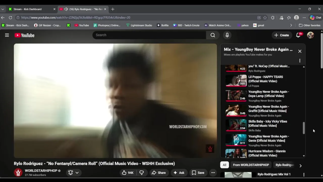Viewport: 323px width, 182px height.
Task: Share the video
Action: tap(159, 173)
